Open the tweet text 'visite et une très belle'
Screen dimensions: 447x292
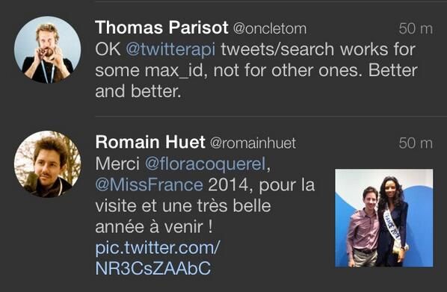(x=183, y=206)
